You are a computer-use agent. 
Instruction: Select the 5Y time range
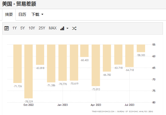tap(23, 28)
